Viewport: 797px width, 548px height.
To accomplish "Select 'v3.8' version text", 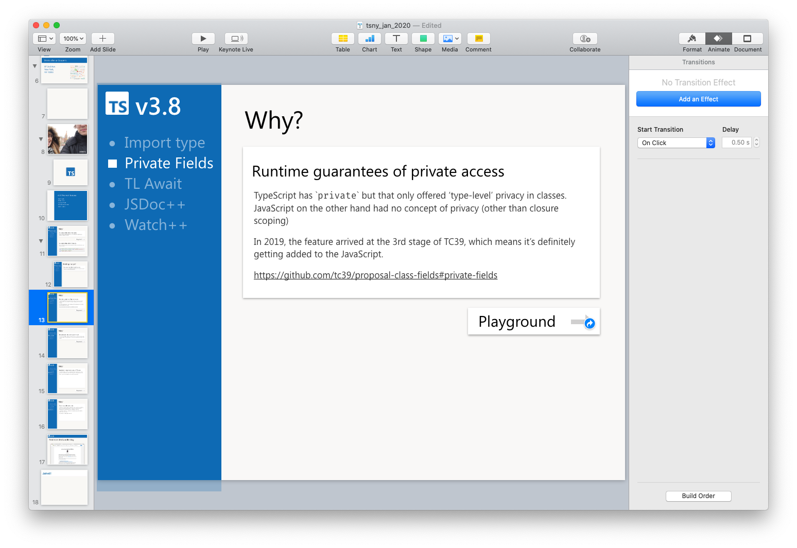I will (158, 107).
